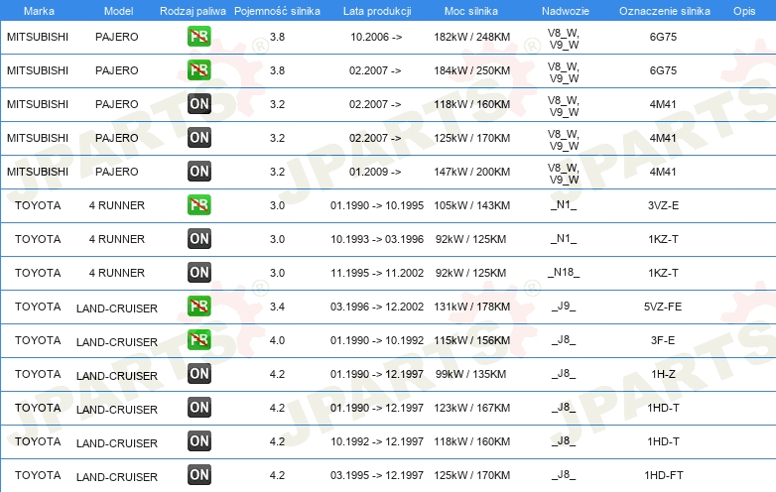The image size is (776, 492).
Task: Select the ON diesel icon in the _N18_ 4 Runner row
Action: (198, 273)
